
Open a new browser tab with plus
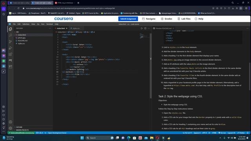tap(78, 3)
